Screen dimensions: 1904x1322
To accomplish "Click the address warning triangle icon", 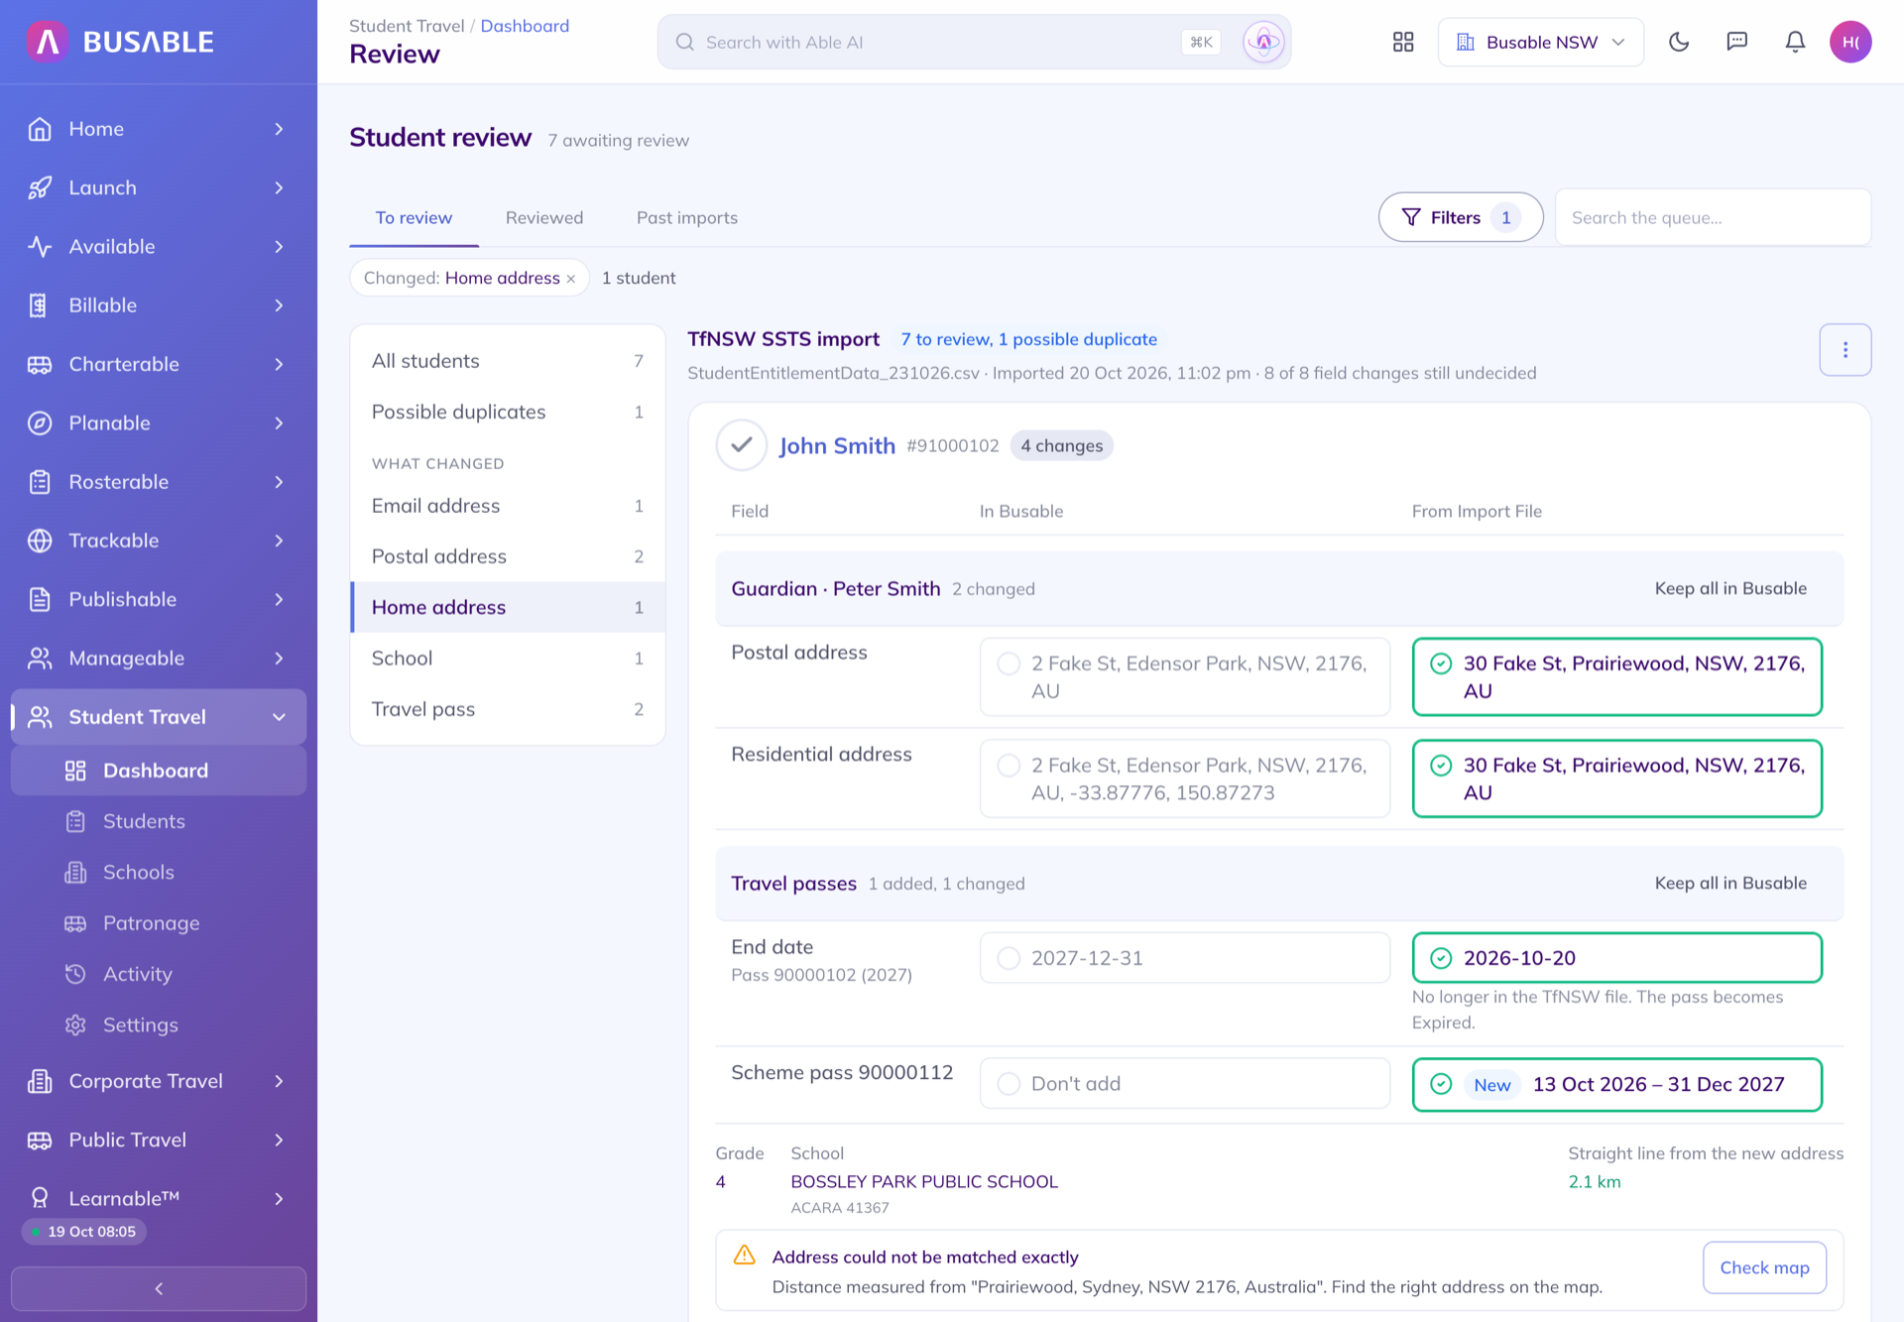I will [744, 1256].
